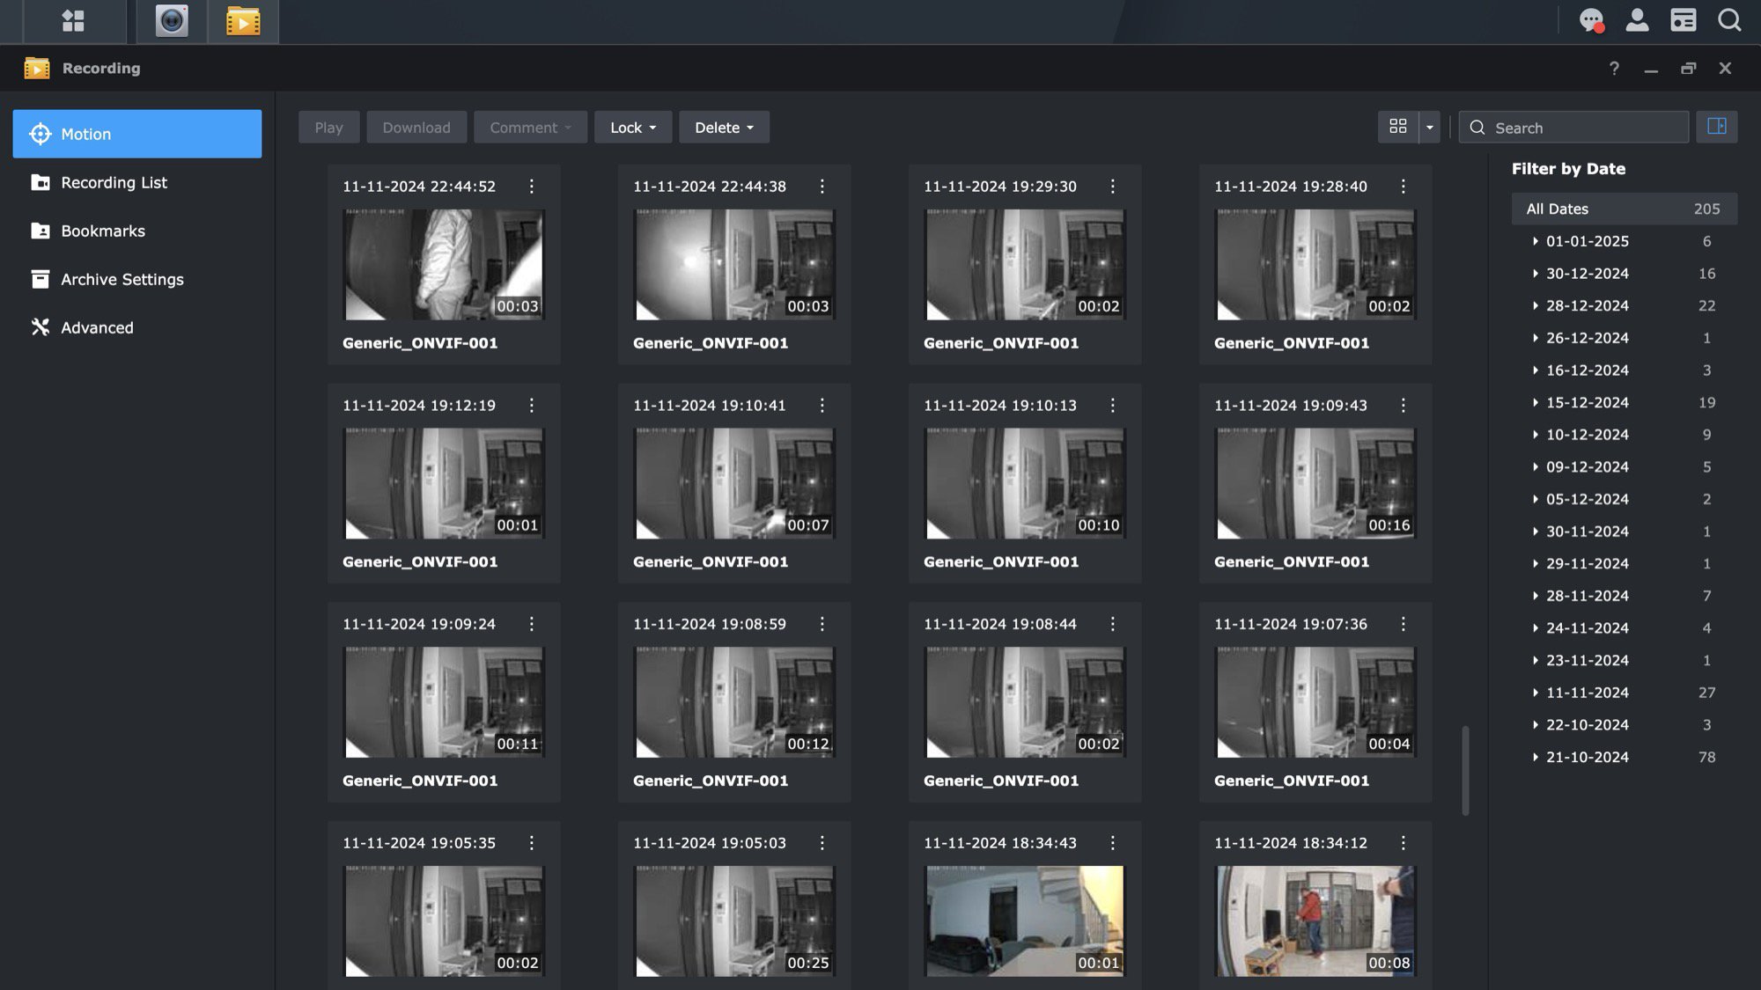Image resolution: width=1761 pixels, height=990 pixels.
Task: Open the Lock dropdown button
Action: [632, 128]
